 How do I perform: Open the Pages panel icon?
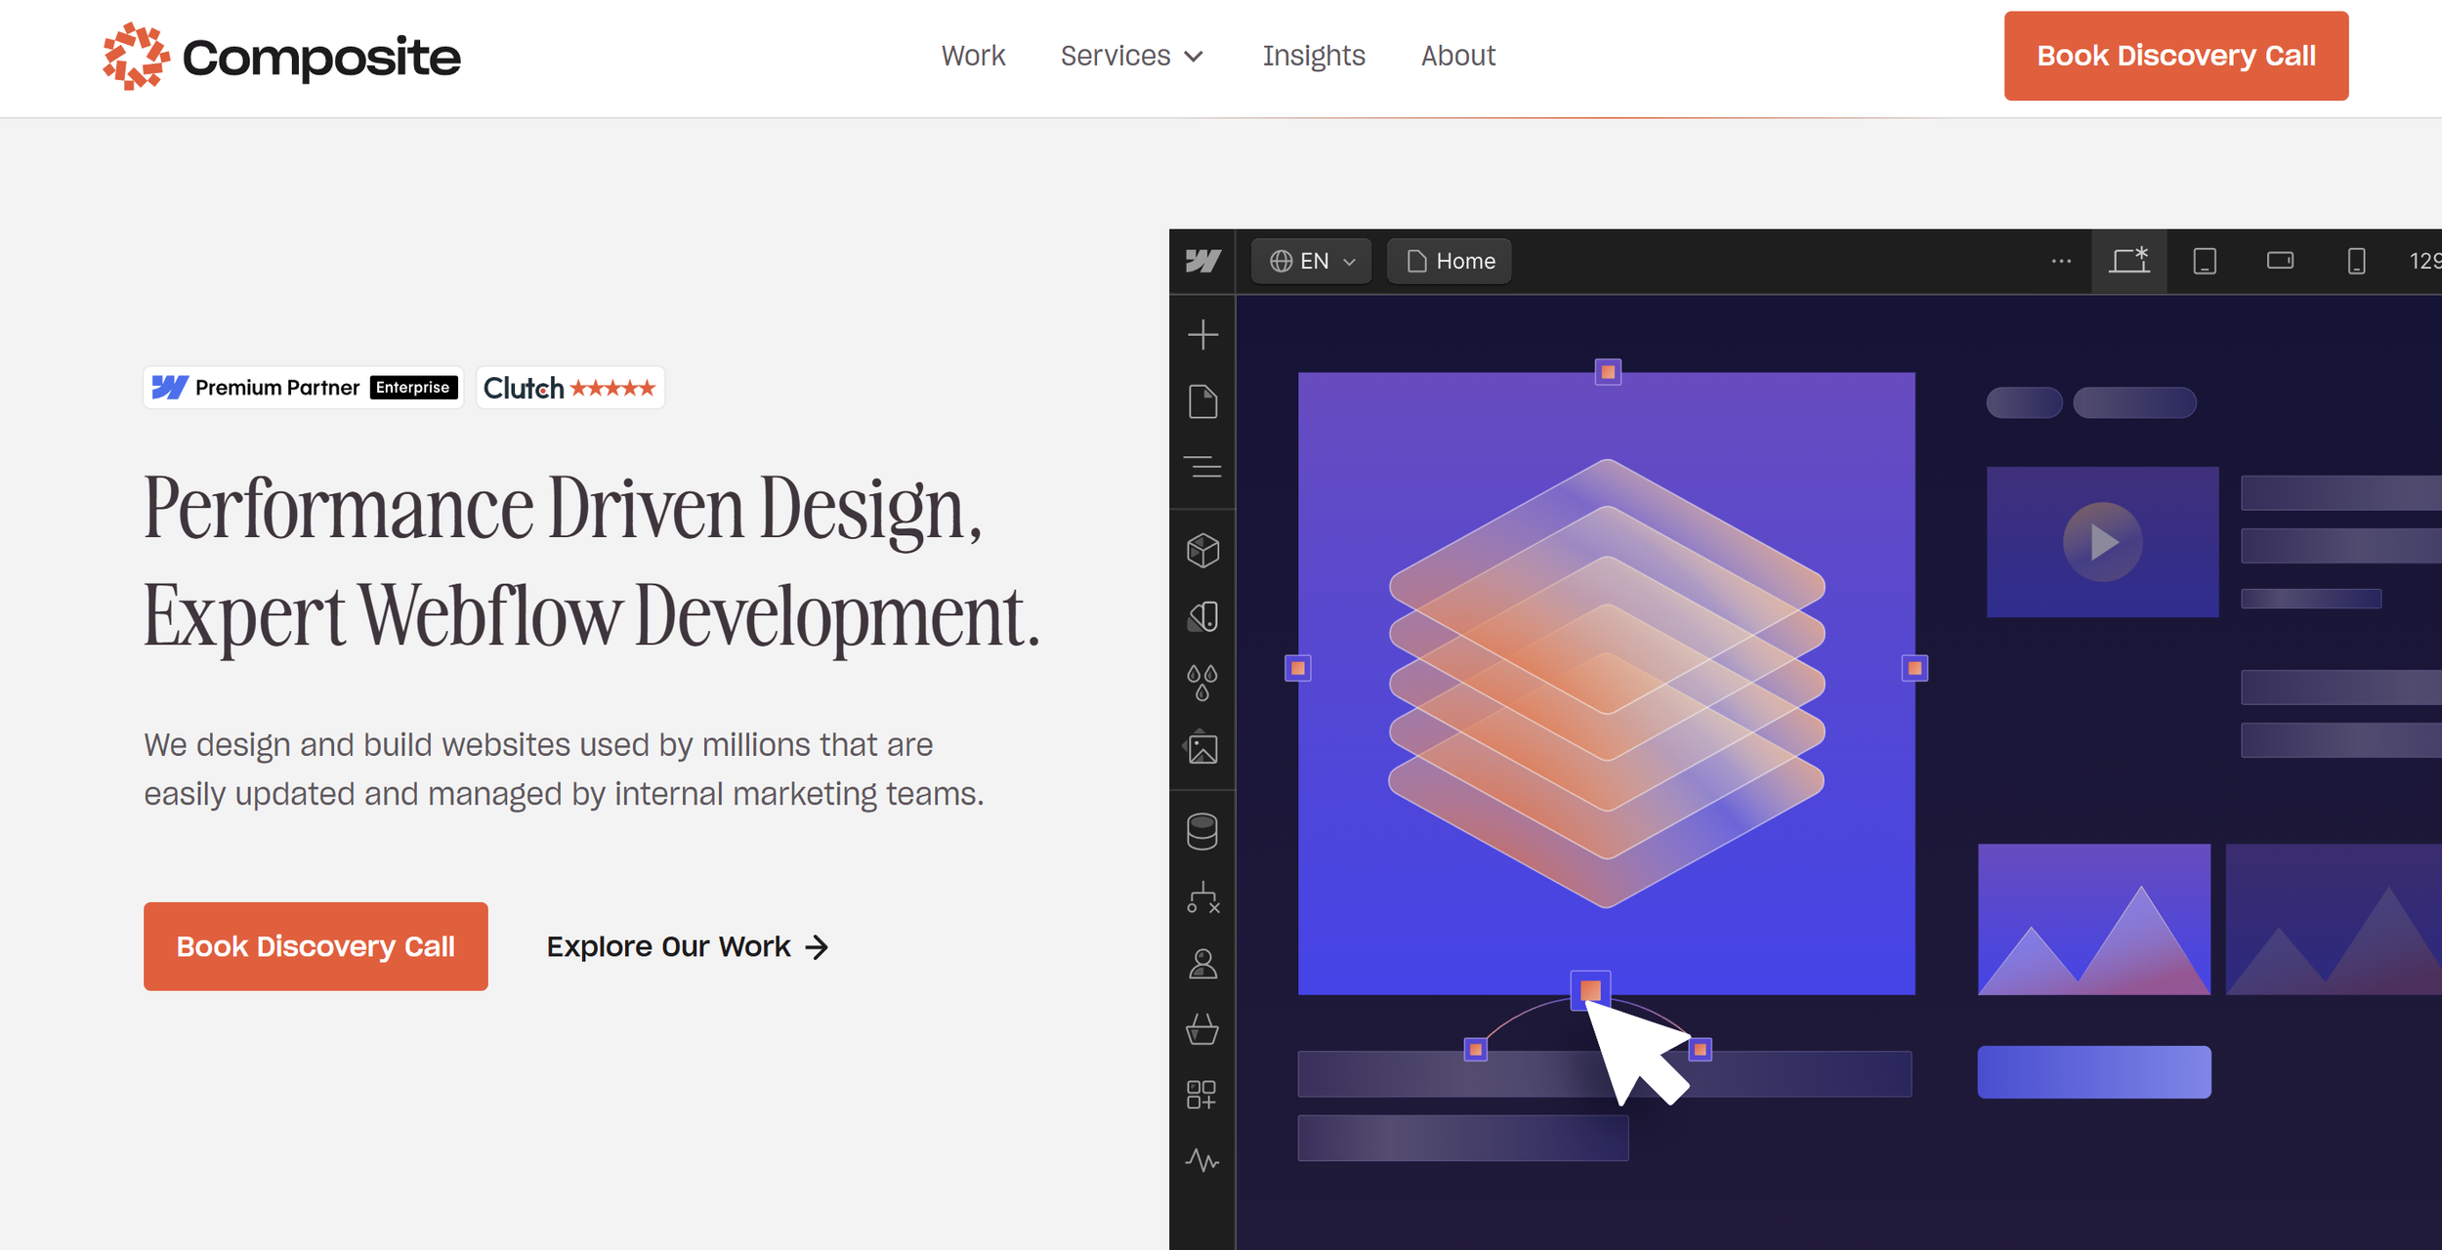coord(1202,401)
